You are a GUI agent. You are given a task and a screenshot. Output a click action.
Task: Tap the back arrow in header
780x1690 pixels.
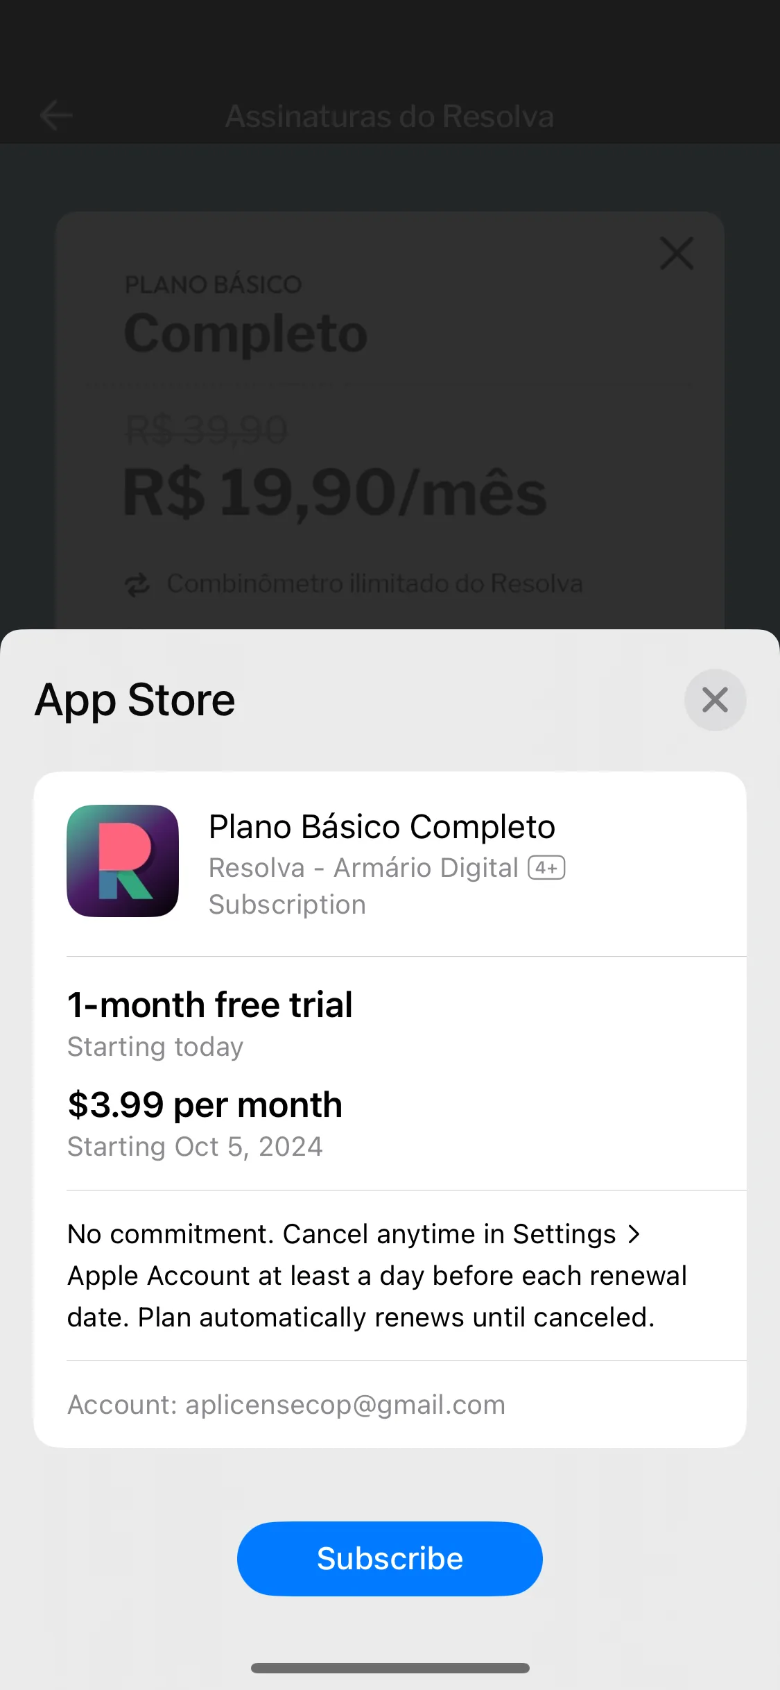pos(56,115)
